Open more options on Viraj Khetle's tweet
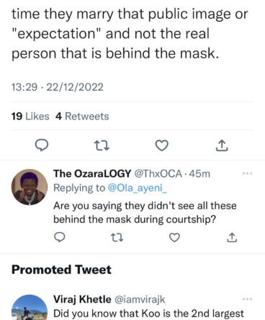 247,299
